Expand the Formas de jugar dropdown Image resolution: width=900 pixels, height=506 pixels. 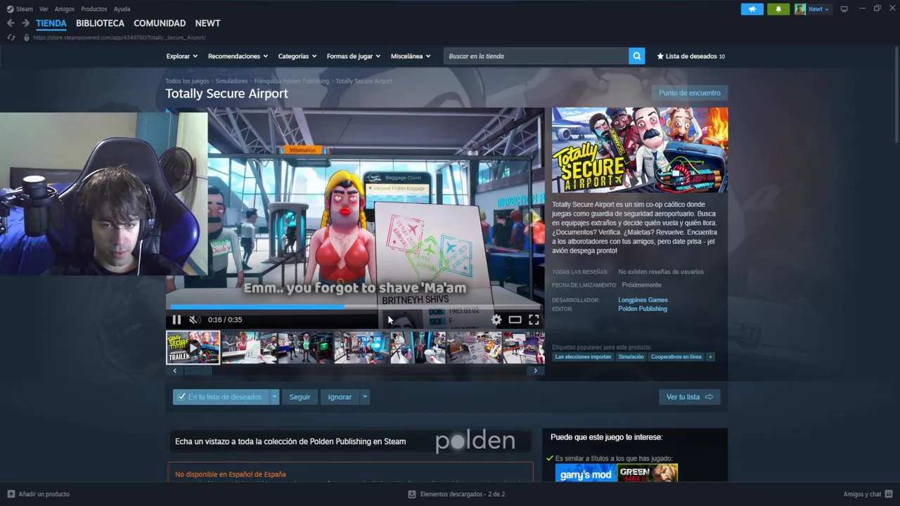pyautogui.click(x=353, y=56)
